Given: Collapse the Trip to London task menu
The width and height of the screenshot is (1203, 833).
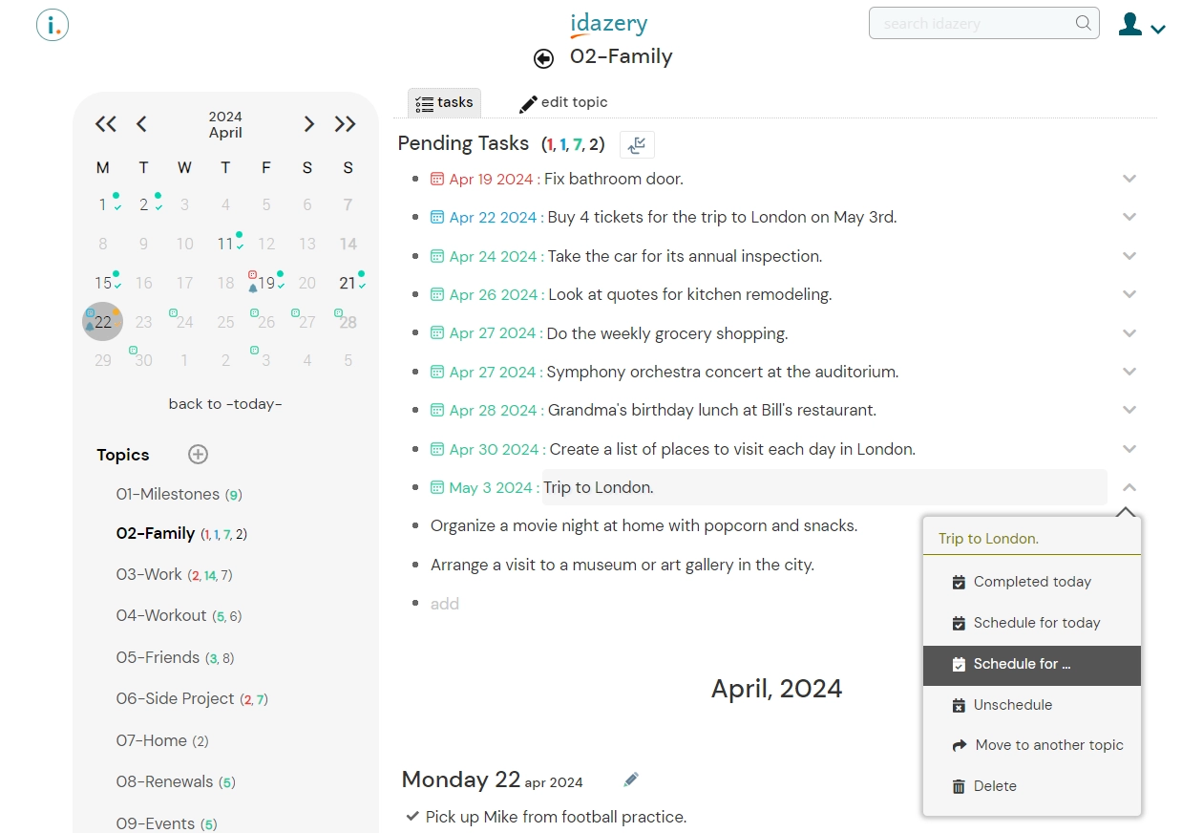Looking at the screenshot, I should tap(1129, 487).
